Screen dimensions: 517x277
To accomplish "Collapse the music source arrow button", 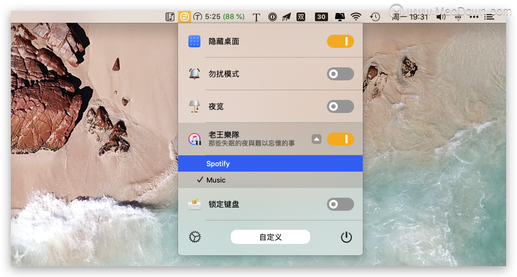I will (x=317, y=139).
